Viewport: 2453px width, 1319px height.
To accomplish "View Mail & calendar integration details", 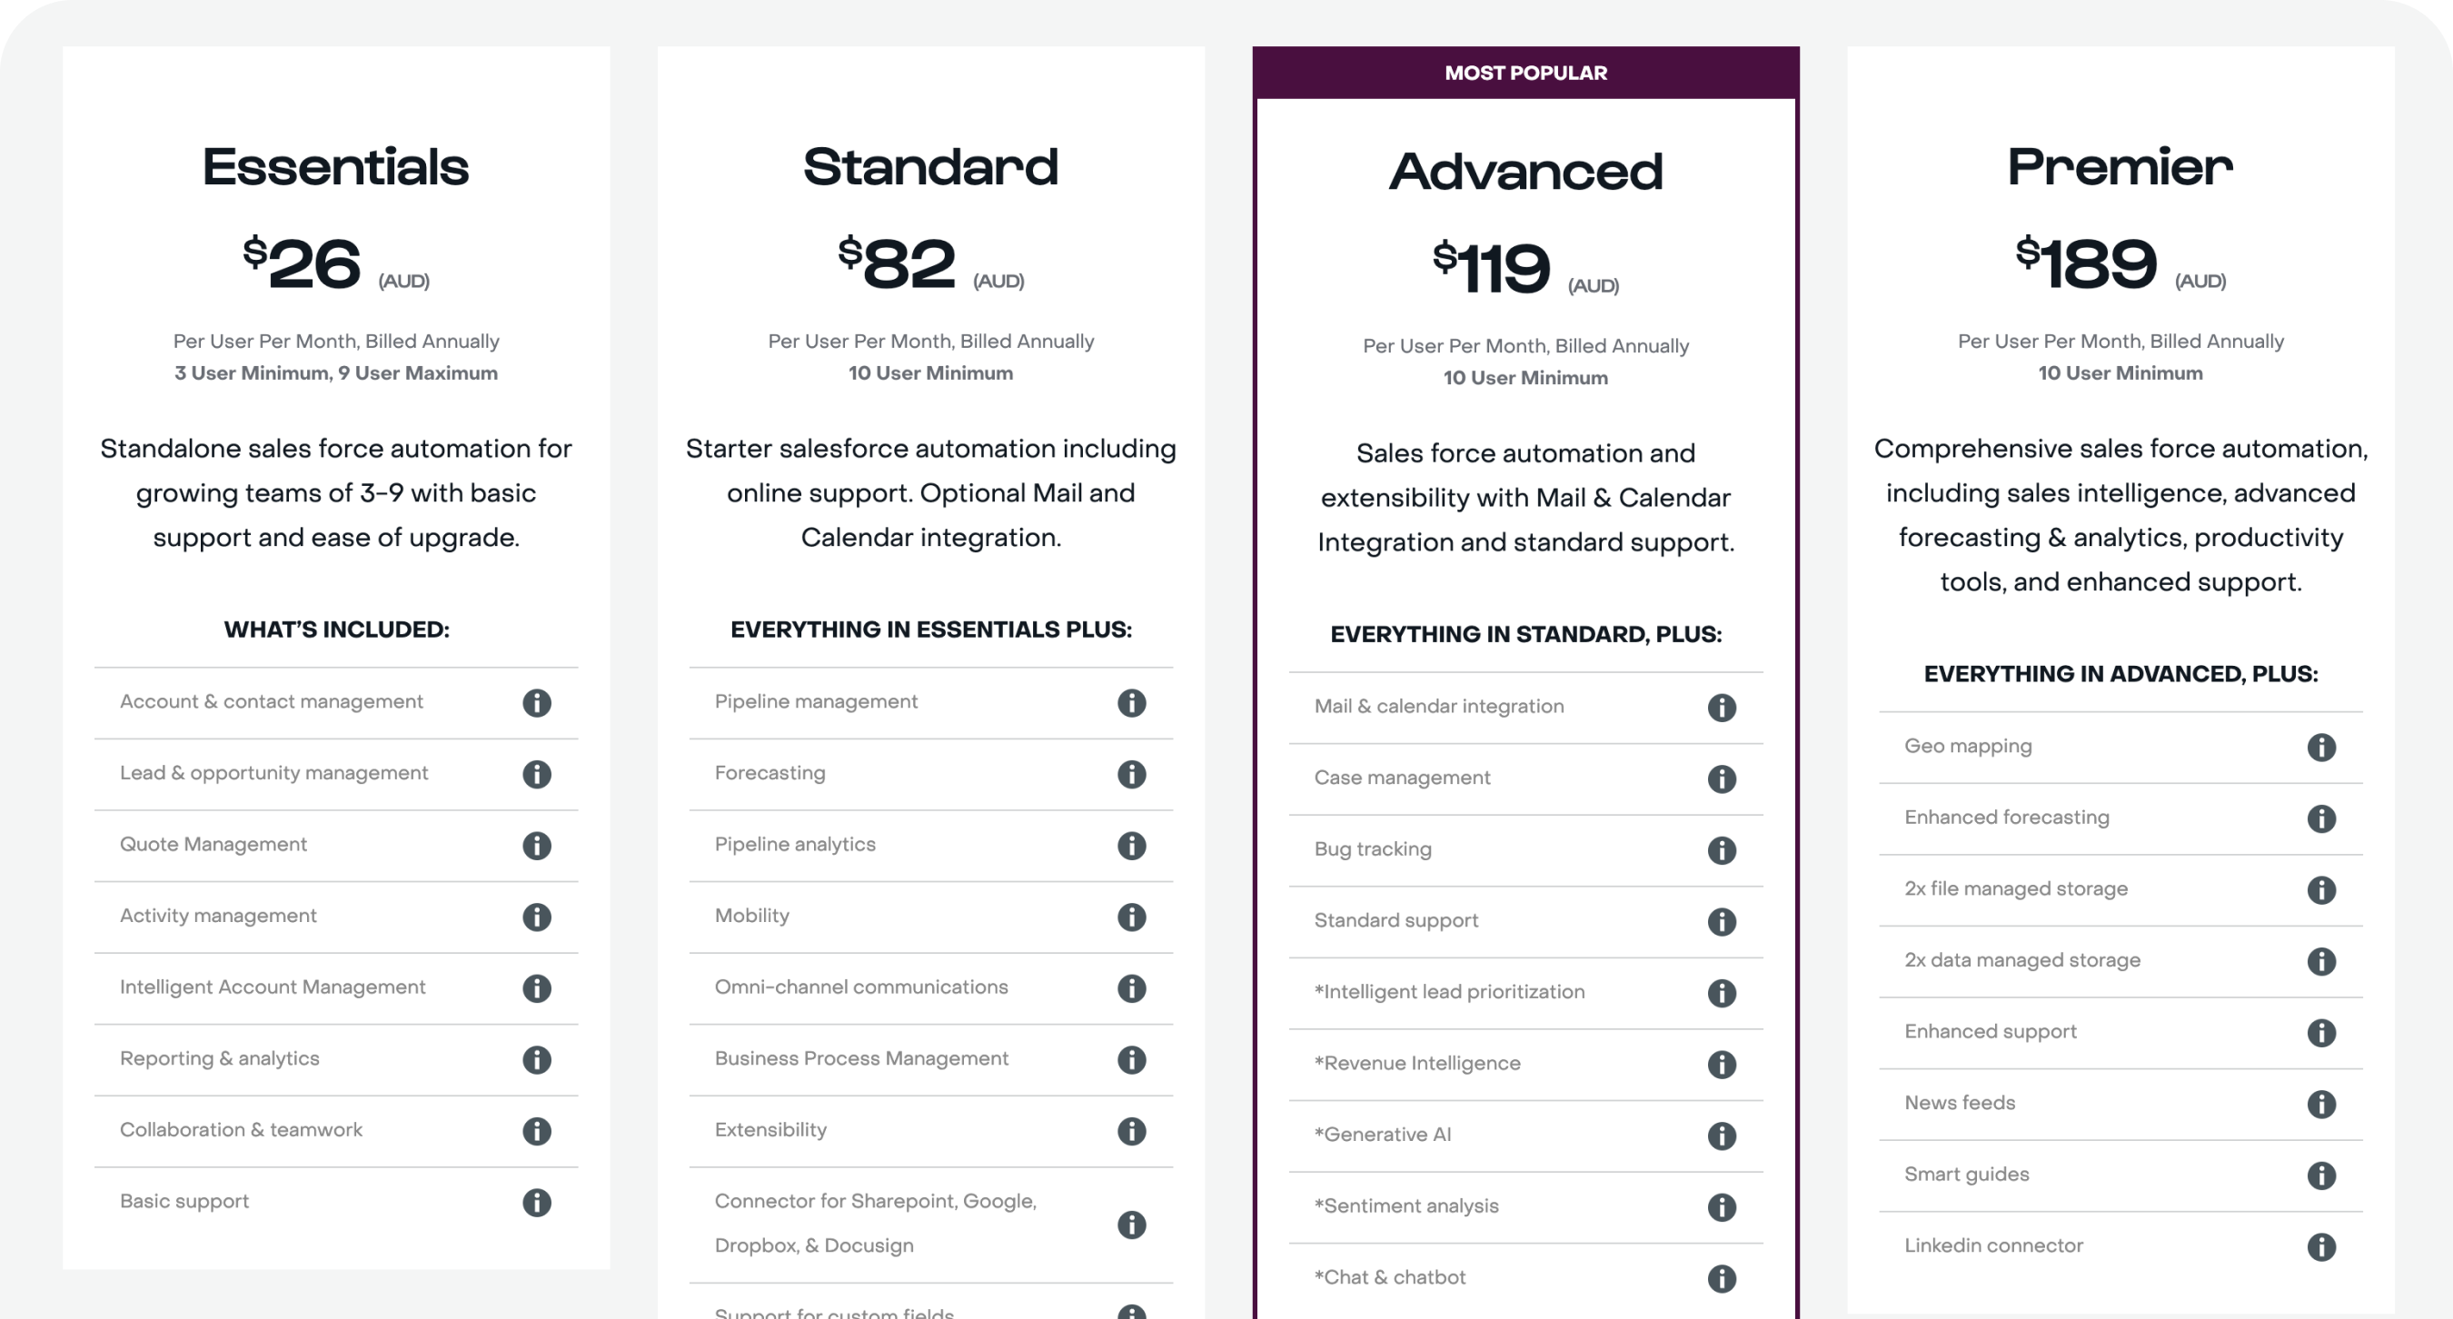I will [1722, 708].
